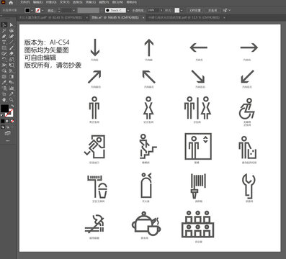Select the Perspective Grid tool

pos(12,71)
